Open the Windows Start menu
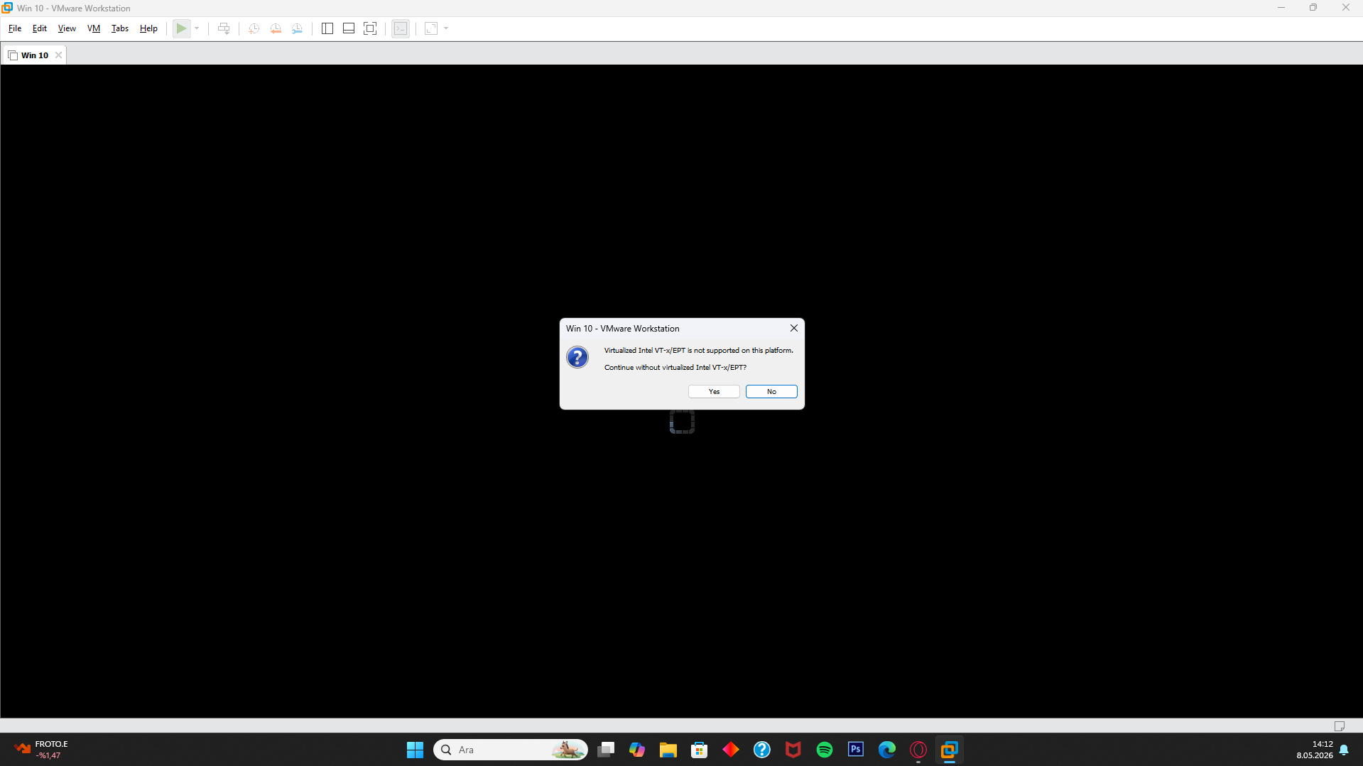 [415, 750]
